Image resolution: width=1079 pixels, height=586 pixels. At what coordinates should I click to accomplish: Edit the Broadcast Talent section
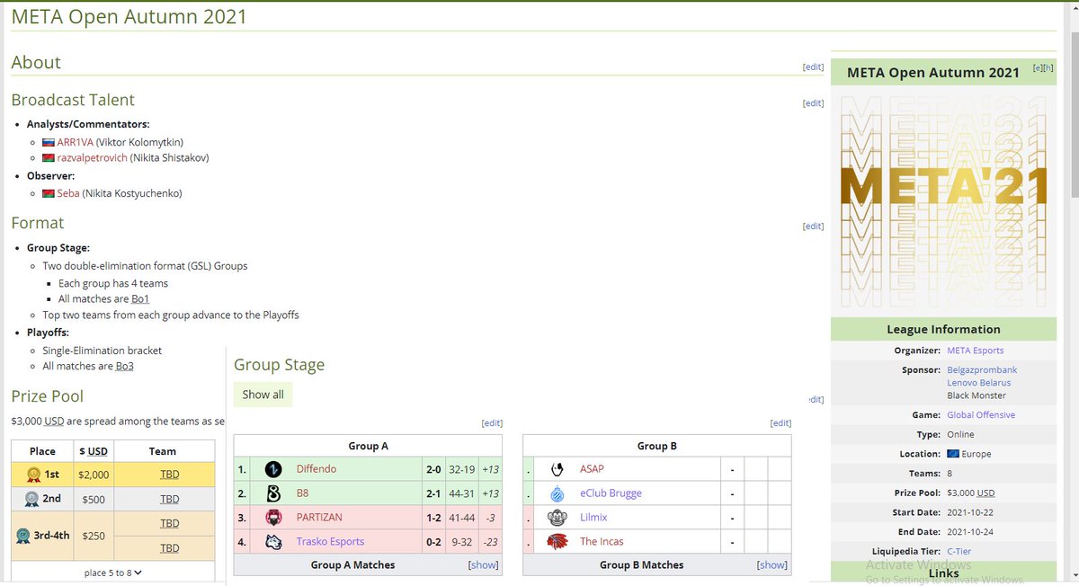pos(813,102)
